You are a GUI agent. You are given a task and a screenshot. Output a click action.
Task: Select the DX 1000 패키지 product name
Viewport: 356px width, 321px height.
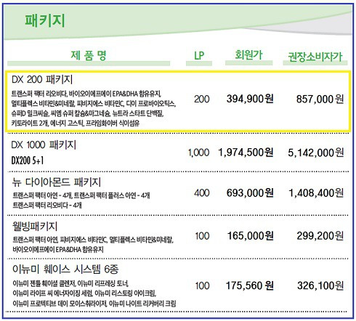44,145
